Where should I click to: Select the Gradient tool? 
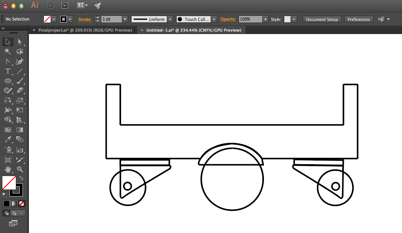pos(20,130)
